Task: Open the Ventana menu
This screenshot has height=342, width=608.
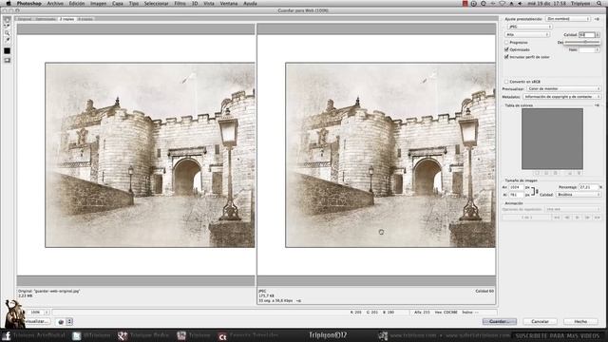Action: pyautogui.click(x=229, y=4)
